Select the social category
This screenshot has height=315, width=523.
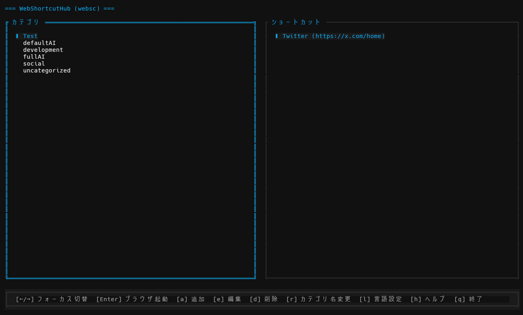click(34, 64)
